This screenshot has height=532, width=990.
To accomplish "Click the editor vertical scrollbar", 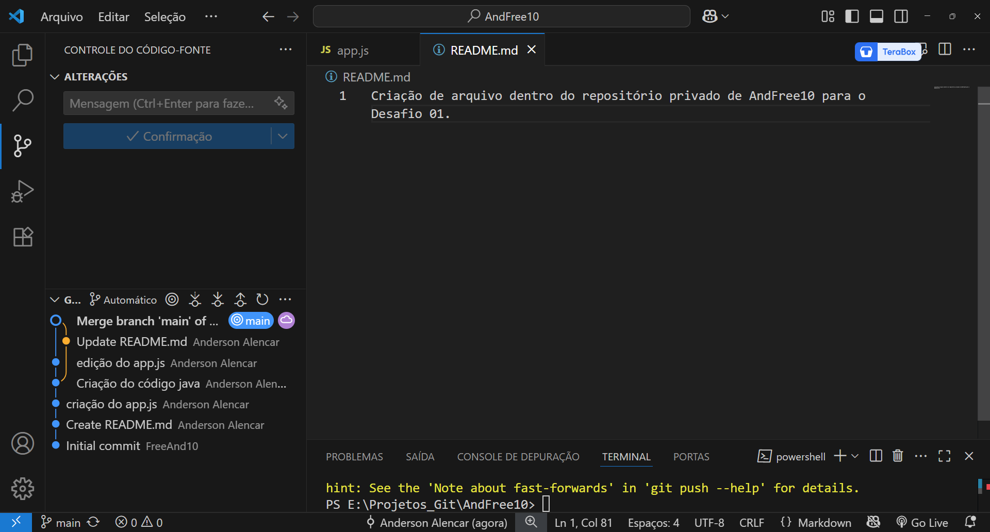I will [x=984, y=253].
